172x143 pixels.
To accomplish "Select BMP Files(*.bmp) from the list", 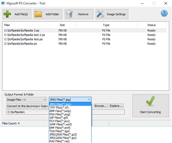I will coord(70,111).
